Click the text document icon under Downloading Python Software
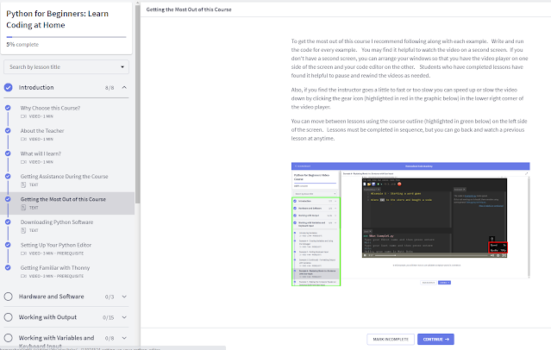Image resolution: width=551 pixels, height=350 pixels. tap(23, 230)
